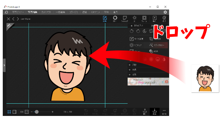Select the Crop tool icon
The height and width of the screenshot is (119, 221).
pyautogui.click(x=151, y=39)
